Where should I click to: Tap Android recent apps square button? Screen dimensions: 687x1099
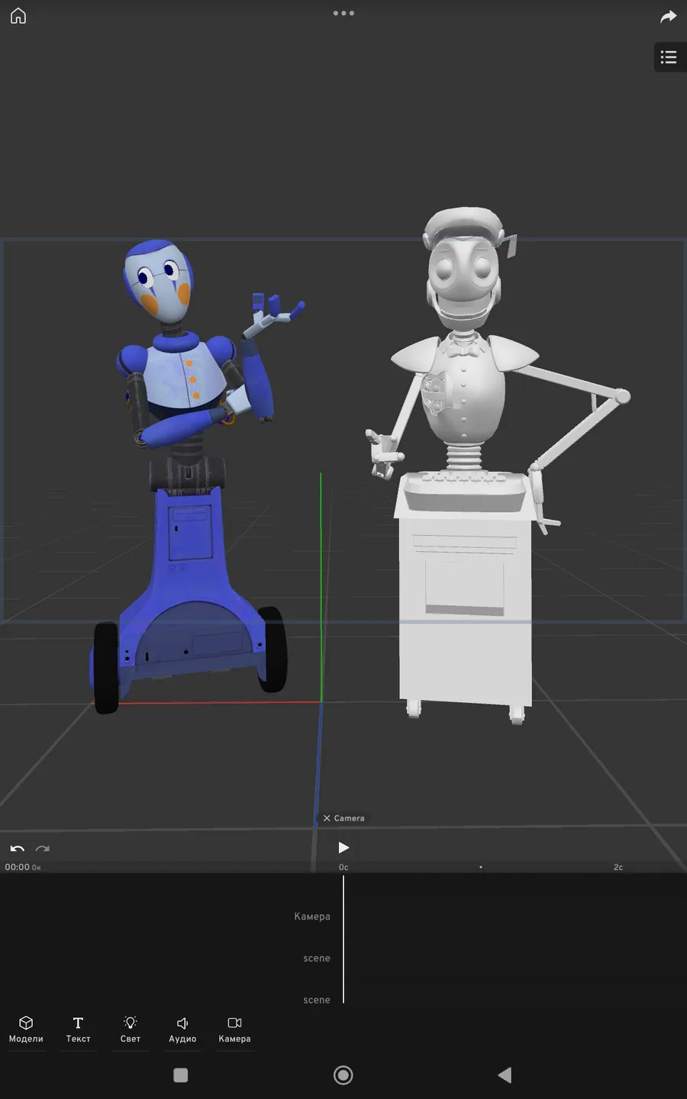[181, 1075]
